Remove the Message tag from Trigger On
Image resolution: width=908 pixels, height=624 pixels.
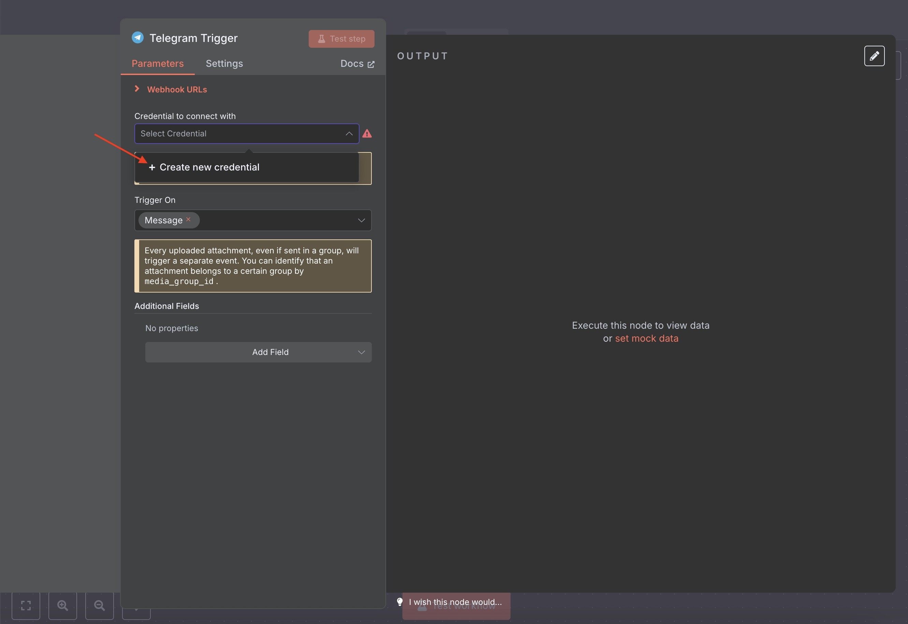pos(189,219)
